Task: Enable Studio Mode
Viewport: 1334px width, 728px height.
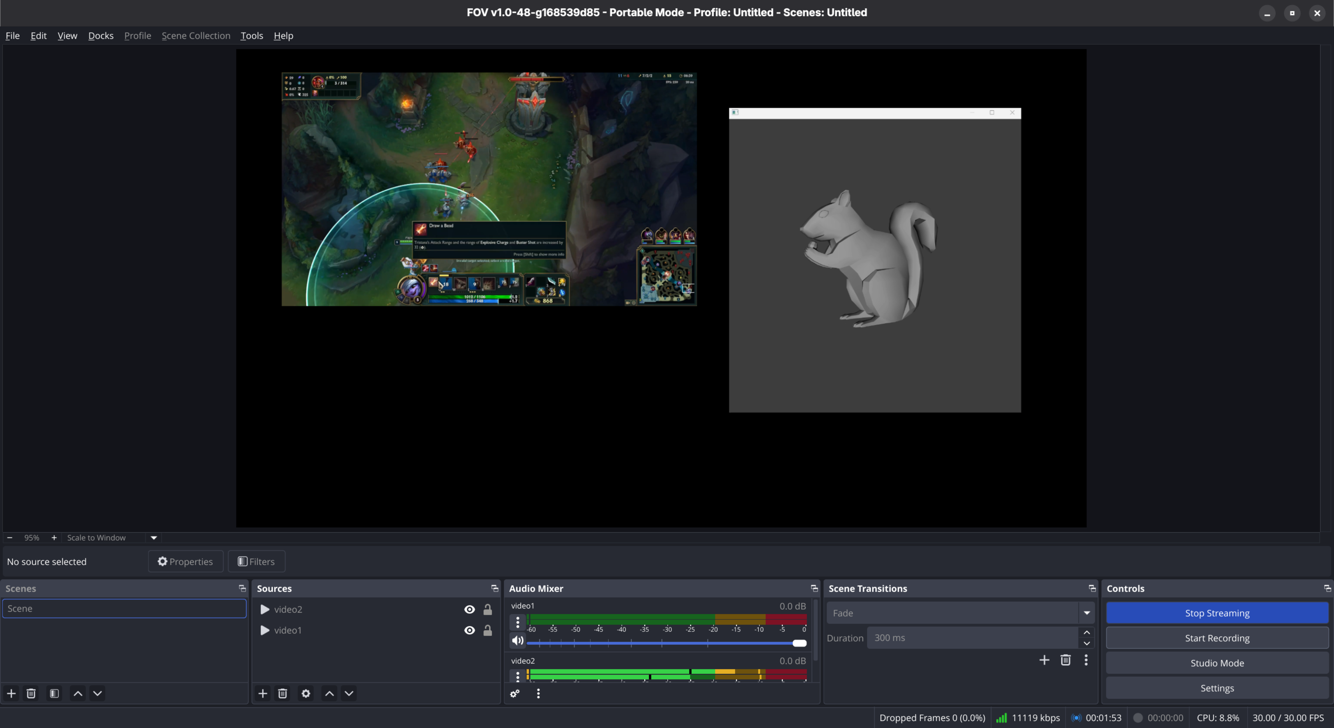Action: tap(1217, 663)
